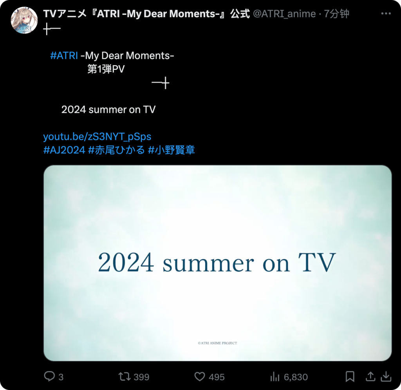Image resolution: width=401 pixels, height=390 pixels.
Task: Click the share upload arrow icon
Action: (x=370, y=377)
